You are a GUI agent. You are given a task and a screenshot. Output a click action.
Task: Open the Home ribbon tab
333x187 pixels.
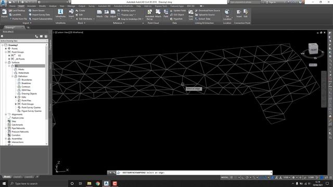[12, 6]
